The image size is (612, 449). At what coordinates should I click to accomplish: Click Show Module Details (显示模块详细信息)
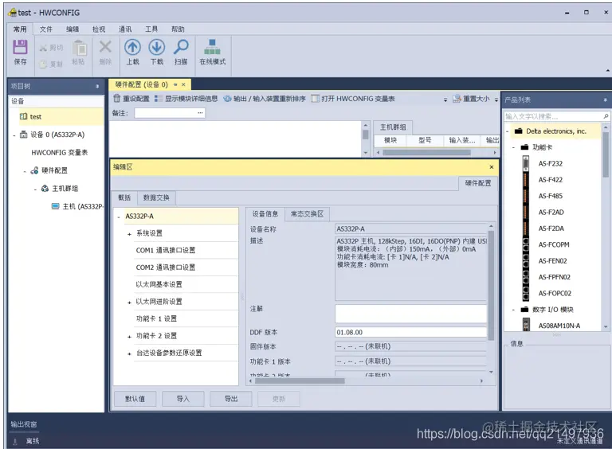(186, 99)
